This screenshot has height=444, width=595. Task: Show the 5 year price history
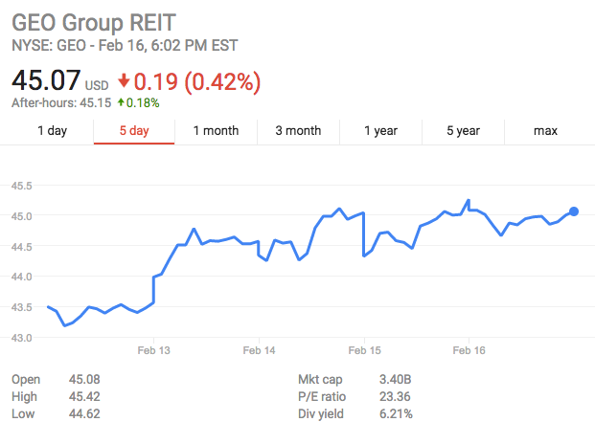coord(463,131)
